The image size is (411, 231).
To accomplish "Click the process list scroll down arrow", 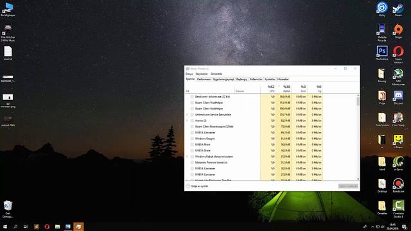I will [358, 179].
